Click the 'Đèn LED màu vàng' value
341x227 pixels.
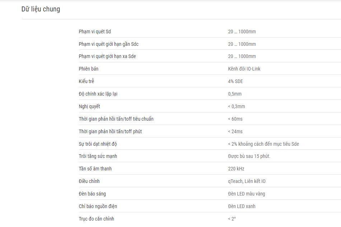pos(246,194)
